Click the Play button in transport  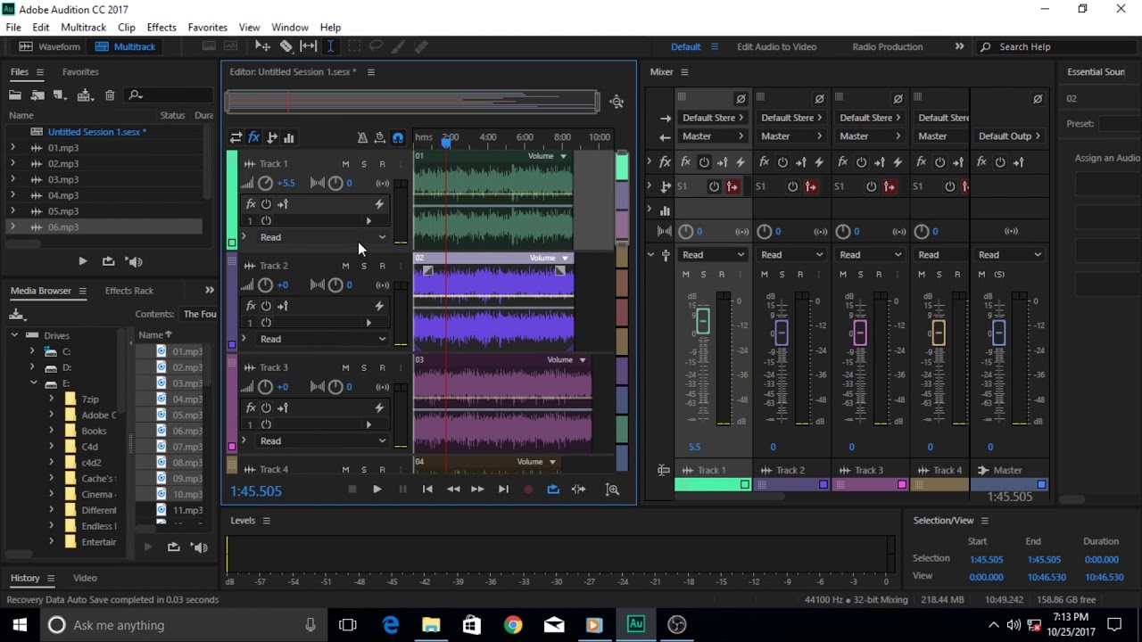coord(377,489)
